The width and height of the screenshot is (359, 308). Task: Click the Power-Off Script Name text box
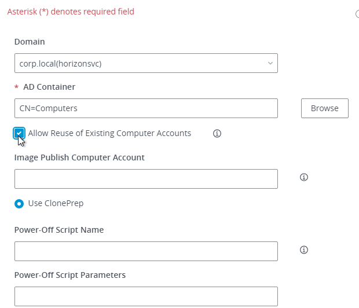[146, 251]
